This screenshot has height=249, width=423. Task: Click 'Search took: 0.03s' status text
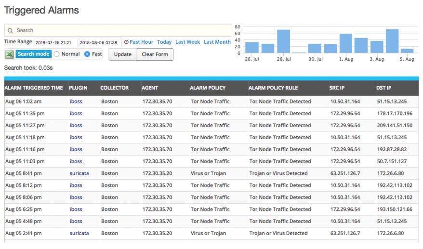[x=28, y=68]
